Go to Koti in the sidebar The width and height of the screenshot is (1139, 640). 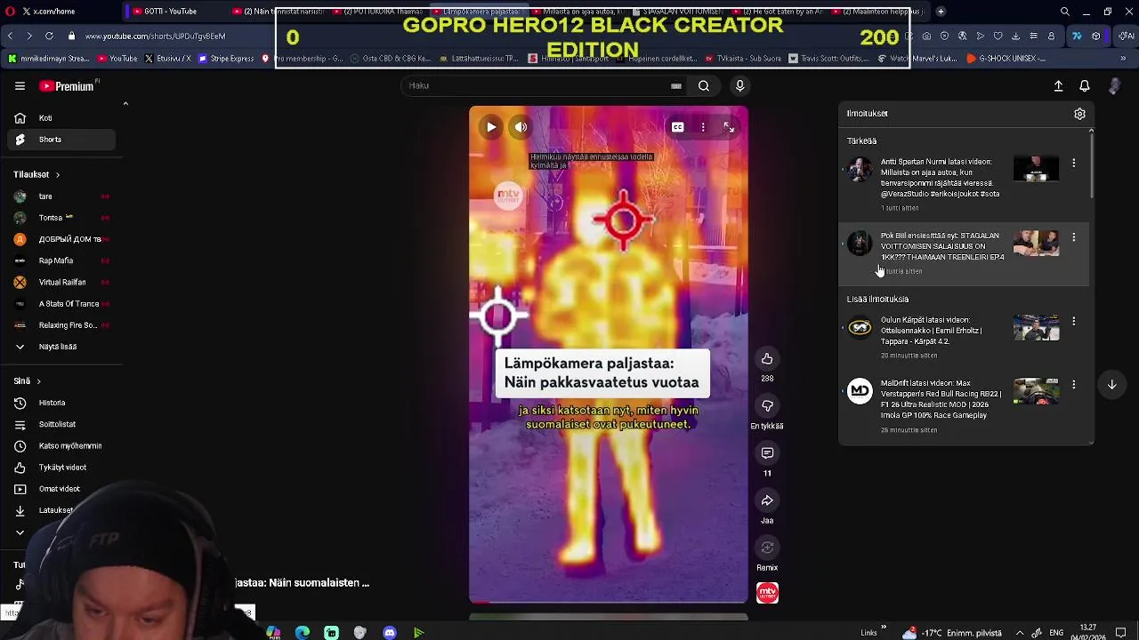tap(61, 118)
